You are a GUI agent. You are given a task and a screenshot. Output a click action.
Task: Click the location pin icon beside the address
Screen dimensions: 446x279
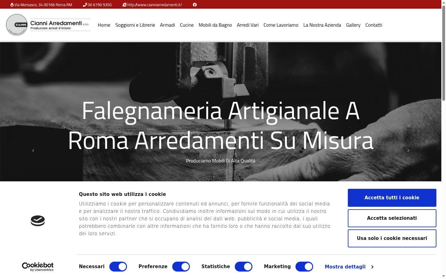point(12,5)
